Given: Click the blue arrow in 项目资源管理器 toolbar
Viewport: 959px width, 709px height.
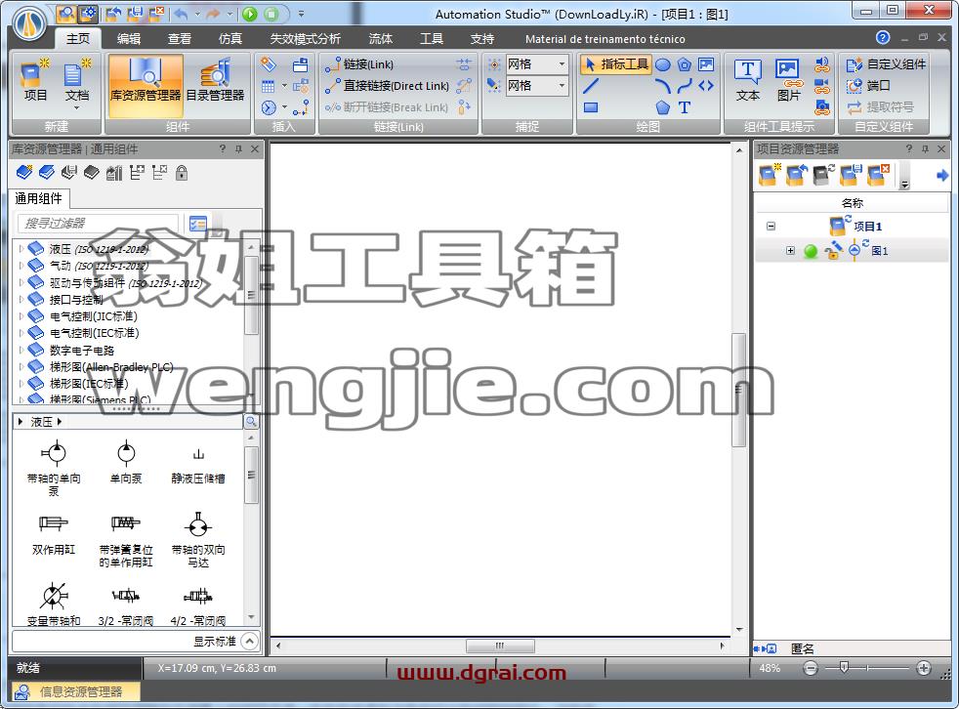Looking at the screenshot, I should pos(941,176).
